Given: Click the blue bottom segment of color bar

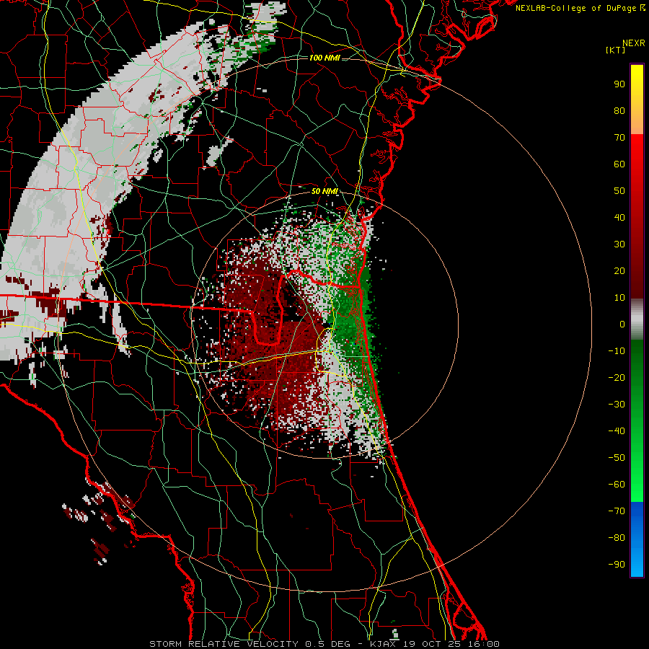Looking at the screenshot, I should point(637,539).
